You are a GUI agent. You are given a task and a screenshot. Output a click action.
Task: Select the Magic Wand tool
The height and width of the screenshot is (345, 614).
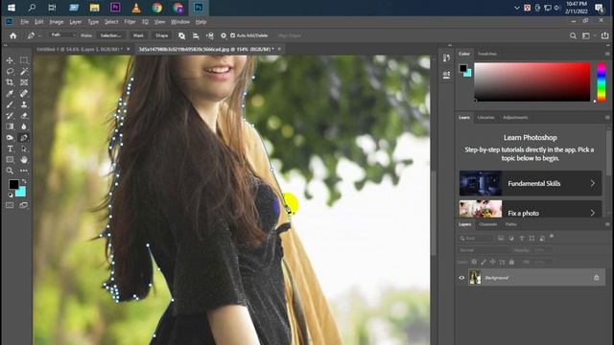pyautogui.click(x=24, y=71)
